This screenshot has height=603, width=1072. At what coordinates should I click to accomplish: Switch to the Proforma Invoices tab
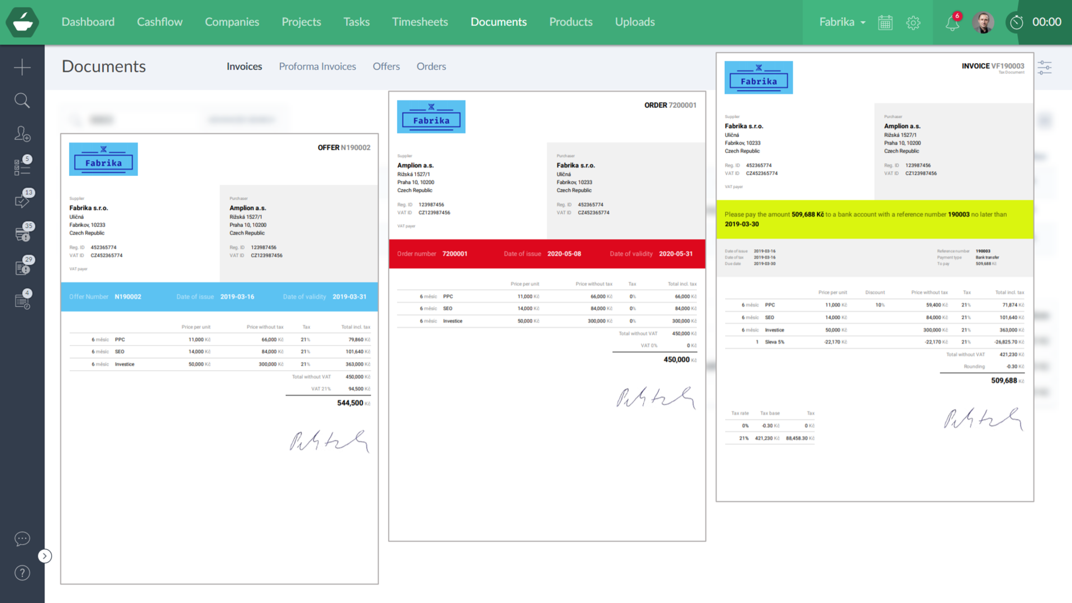point(317,66)
